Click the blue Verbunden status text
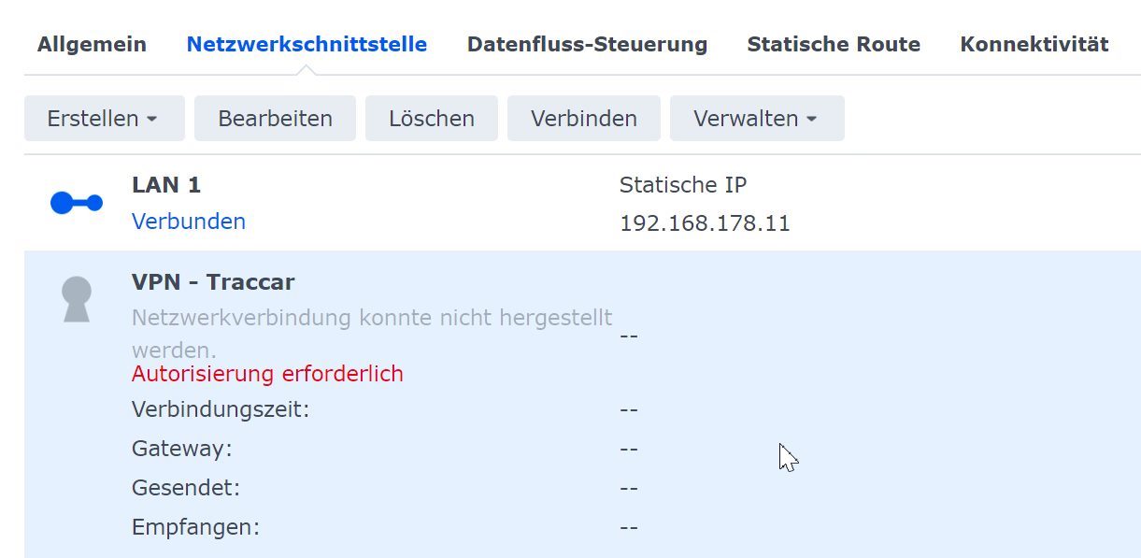The width and height of the screenshot is (1141, 558). click(189, 222)
